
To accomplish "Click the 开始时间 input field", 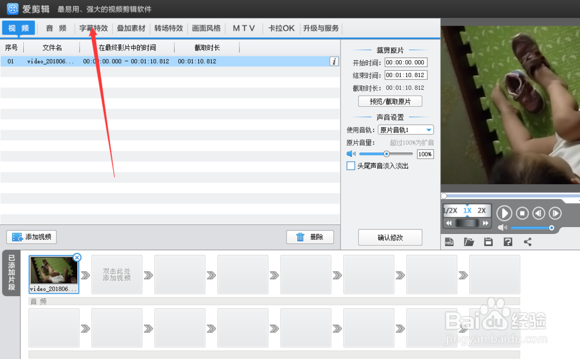I will pos(406,63).
